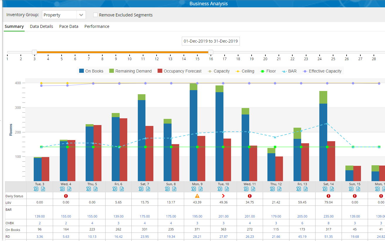Click the red chevron status for Tue, 10
The width and height of the screenshot is (385, 241).
[223, 196]
